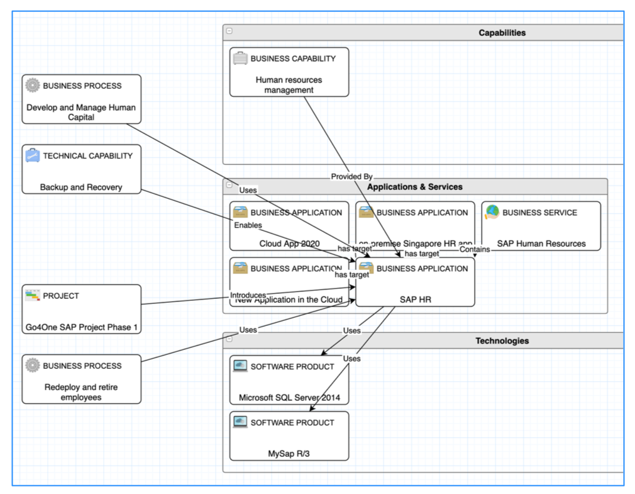
Task: Select 'Microsoft SQL Server 2014' name text
Action: (x=289, y=398)
